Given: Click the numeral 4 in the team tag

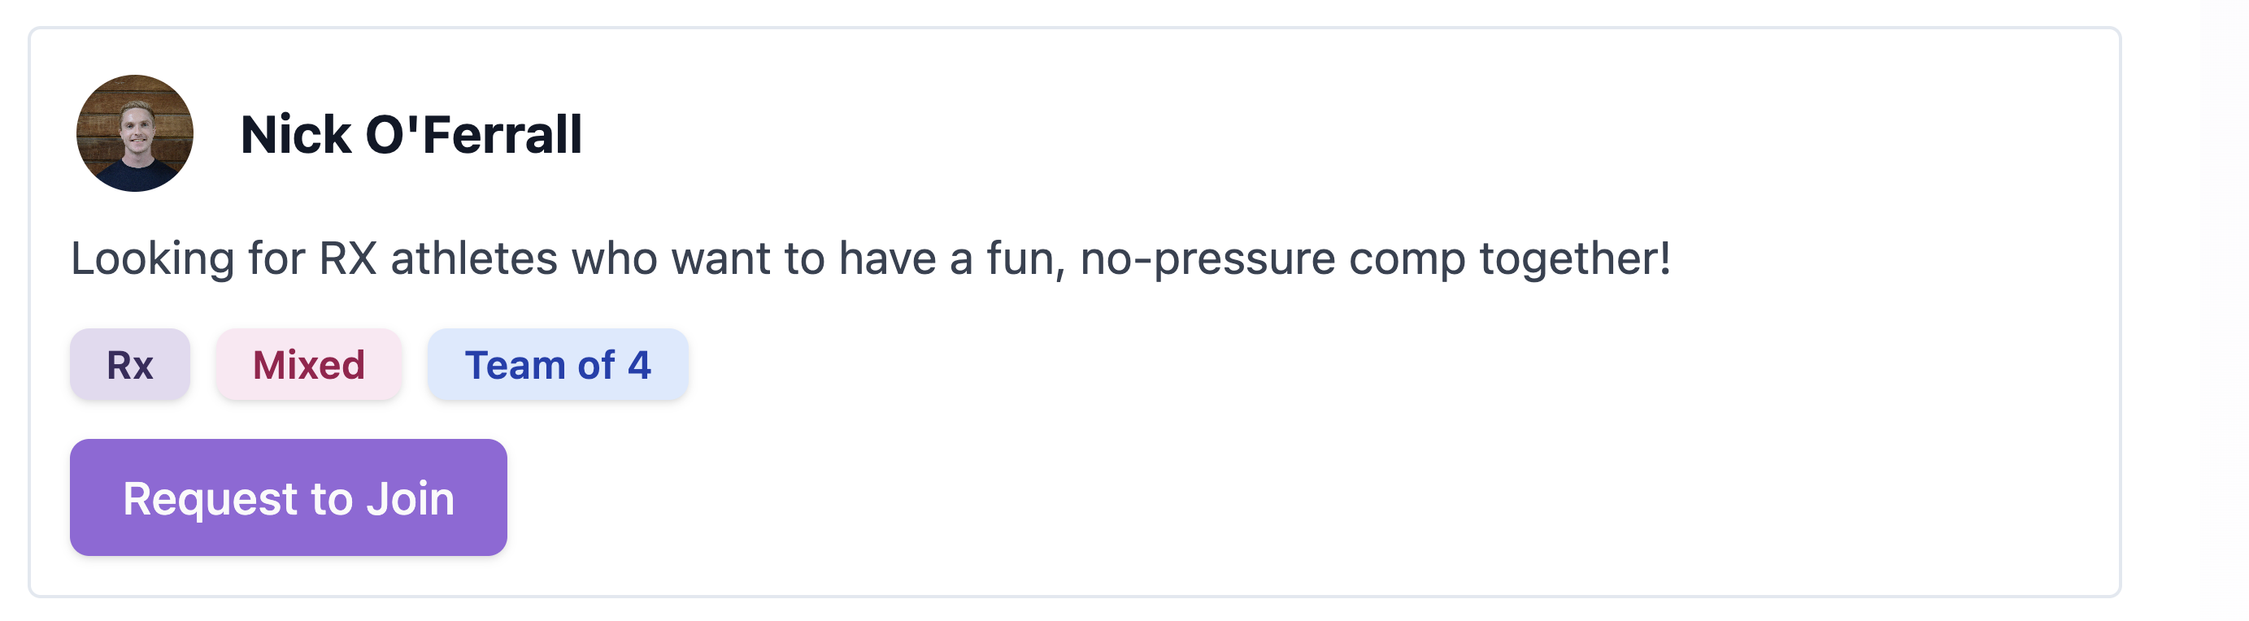Looking at the screenshot, I should pyautogui.click(x=640, y=365).
